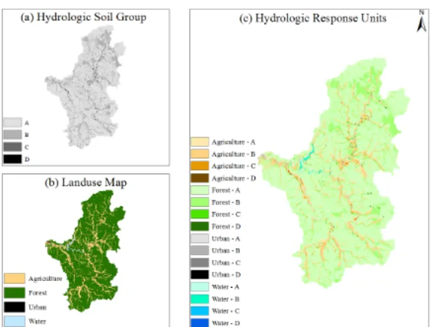Click the 'D' label in soil legend

tap(27, 159)
